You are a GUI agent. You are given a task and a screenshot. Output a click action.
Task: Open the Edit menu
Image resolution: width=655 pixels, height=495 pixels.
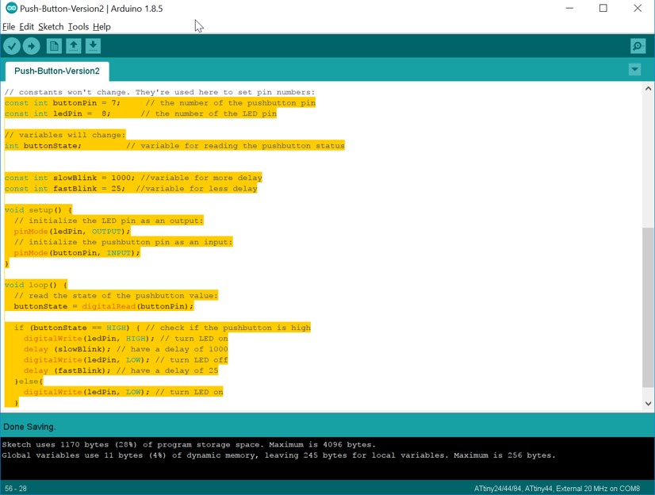(x=27, y=27)
